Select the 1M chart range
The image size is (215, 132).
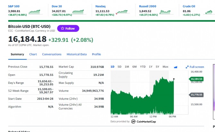click(x=127, y=67)
